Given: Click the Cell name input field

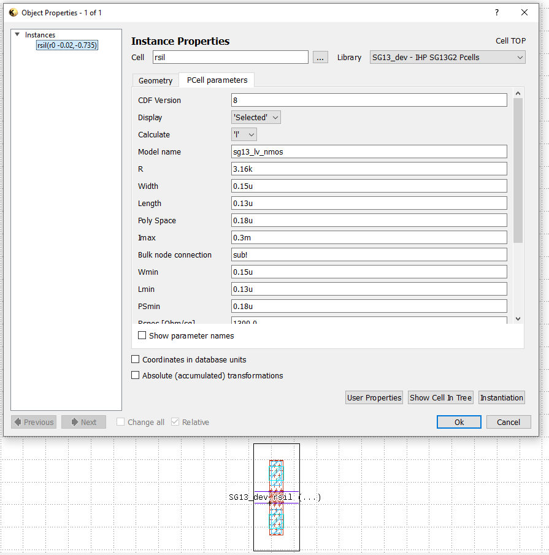Looking at the screenshot, I should pyautogui.click(x=231, y=58).
